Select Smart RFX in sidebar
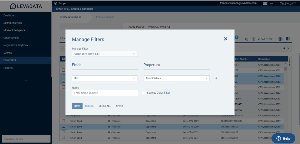 click(26, 60)
